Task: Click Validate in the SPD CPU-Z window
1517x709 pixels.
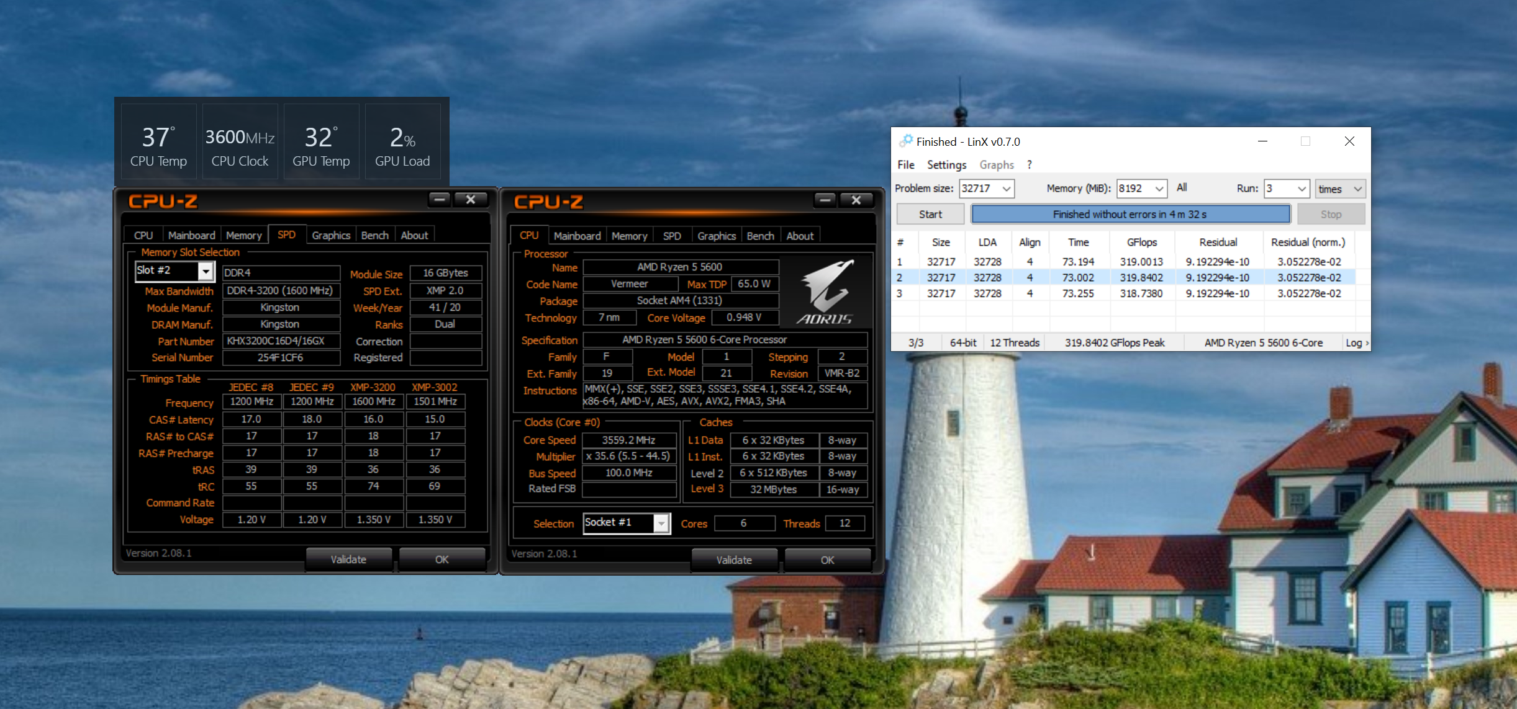Action: point(348,560)
